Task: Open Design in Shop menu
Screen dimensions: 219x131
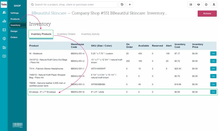Action: [14, 31]
